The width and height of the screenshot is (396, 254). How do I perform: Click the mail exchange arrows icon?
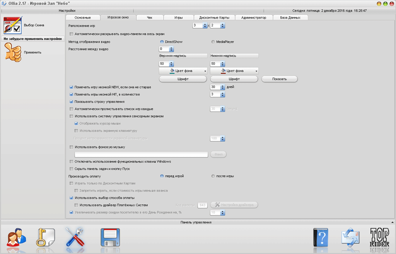350,237
